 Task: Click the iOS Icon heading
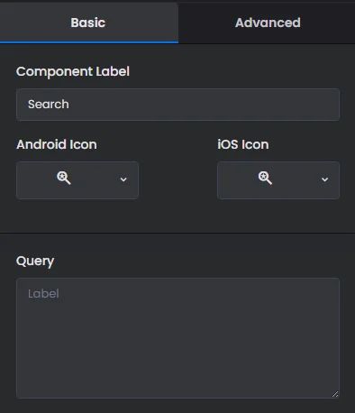point(243,144)
